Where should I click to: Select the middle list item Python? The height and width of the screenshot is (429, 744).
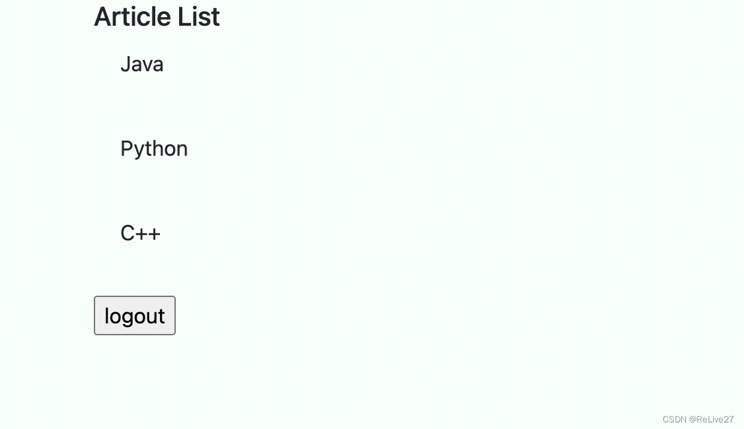click(x=154, y=148)
